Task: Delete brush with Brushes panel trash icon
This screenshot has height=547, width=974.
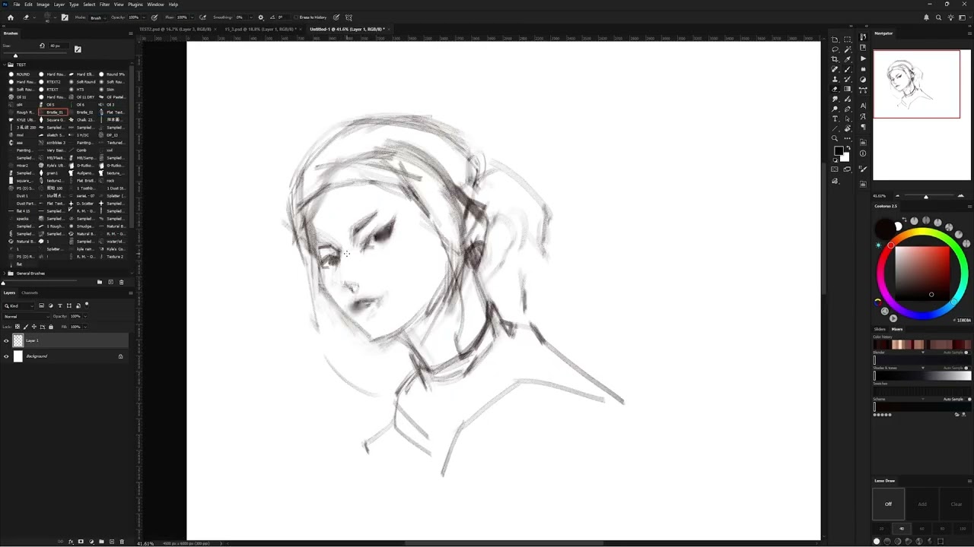Action: pyautogui.click(x=121, y=282)
